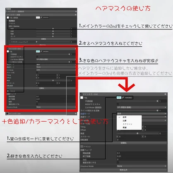Image resolution: width=173 pixels, height=173 pixels.
Task: Click the gray マスク texture slot in enlarged panel
Action: (82, 147)
